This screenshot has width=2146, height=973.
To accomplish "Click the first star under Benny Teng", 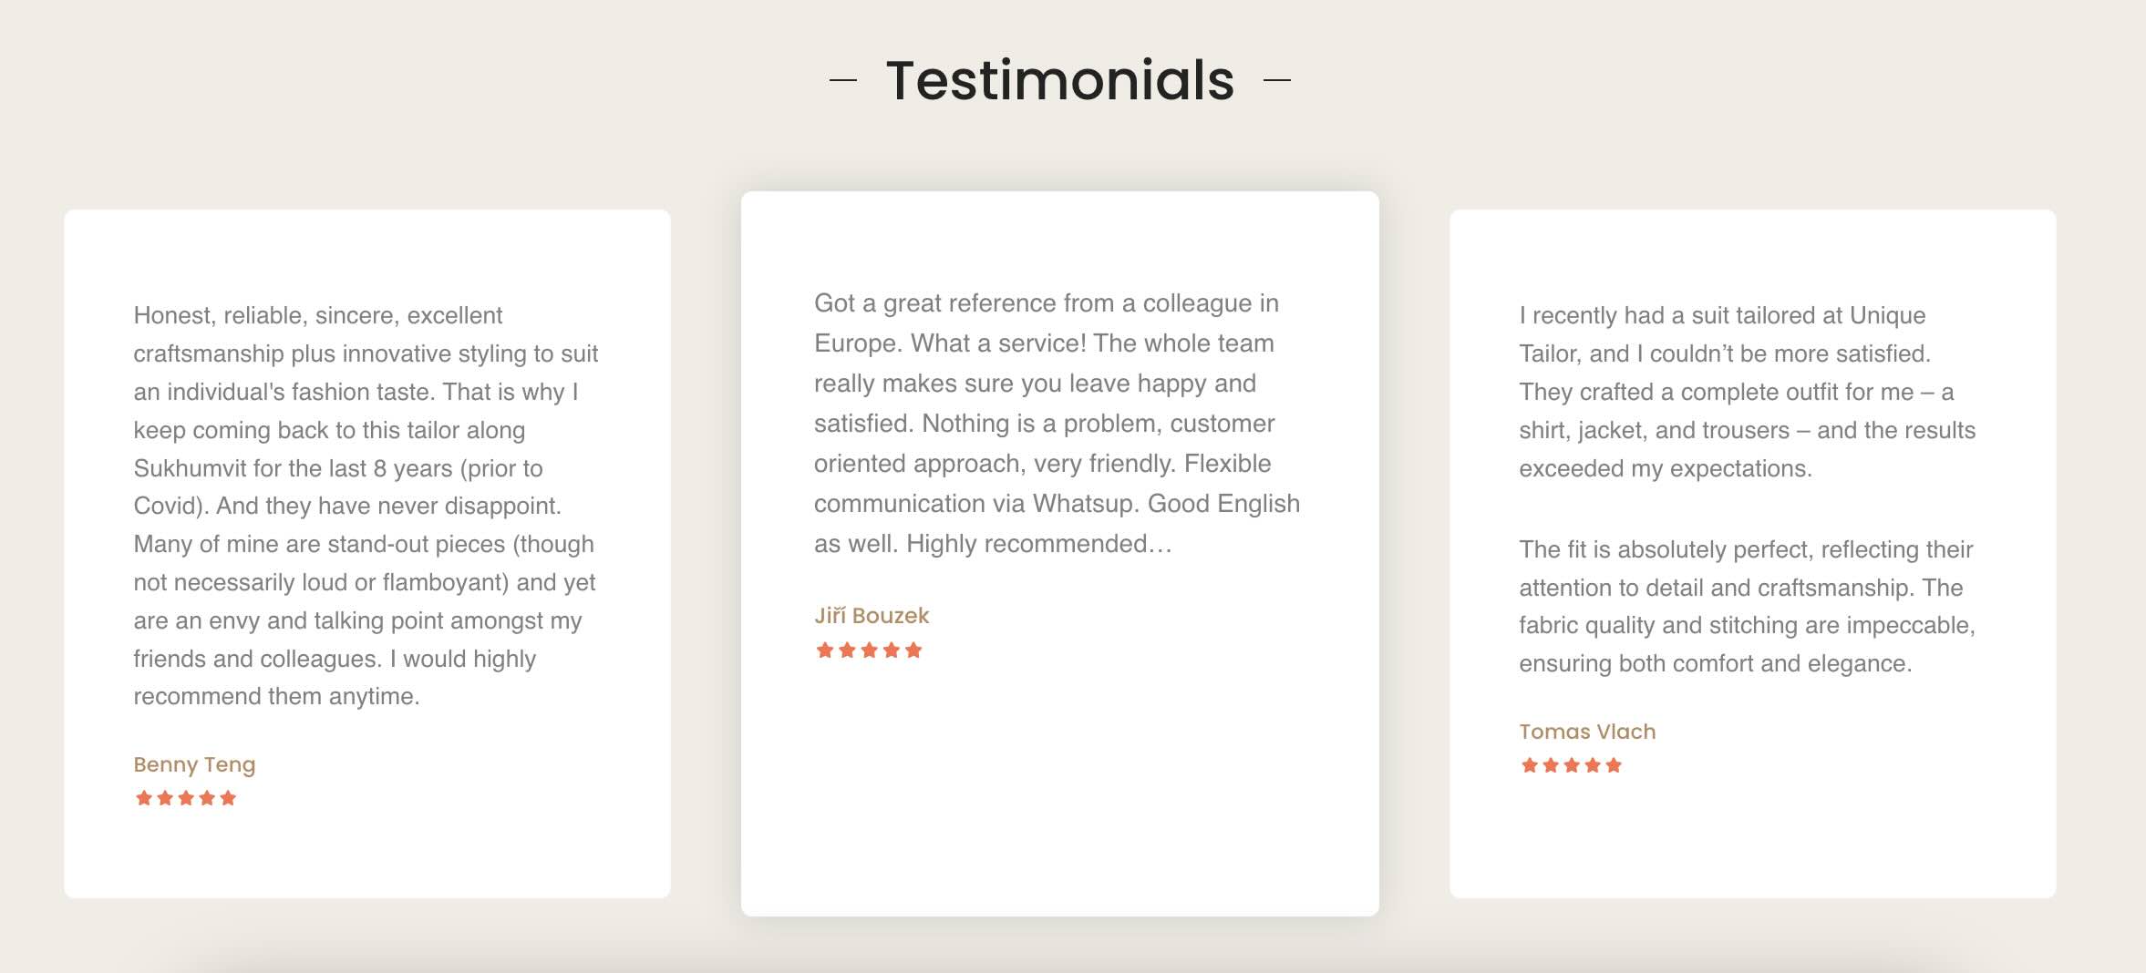I will 143,798.
